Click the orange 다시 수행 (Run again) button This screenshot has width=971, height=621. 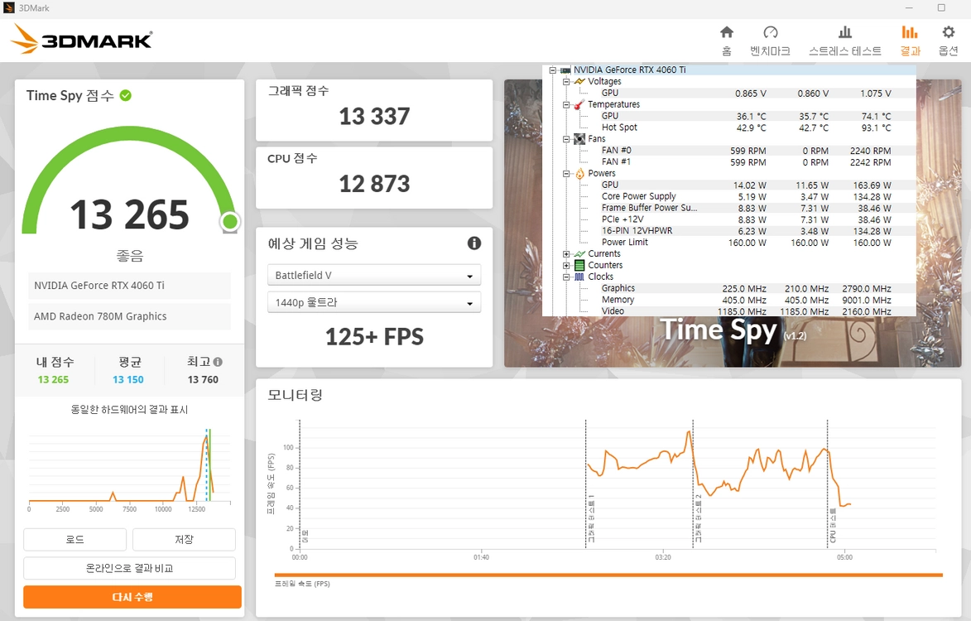(132, 597)
